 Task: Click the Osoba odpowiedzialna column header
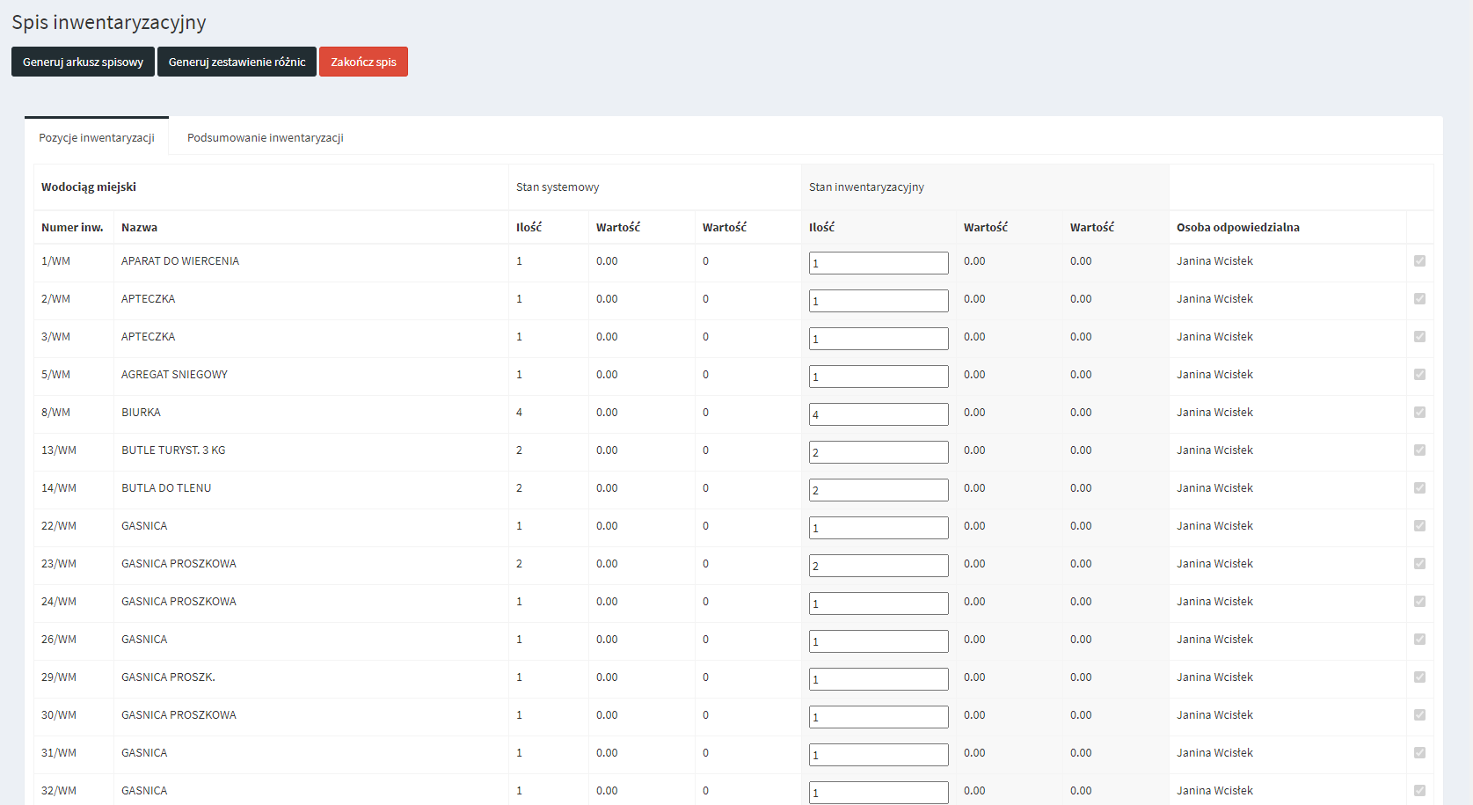point(1237,227)
